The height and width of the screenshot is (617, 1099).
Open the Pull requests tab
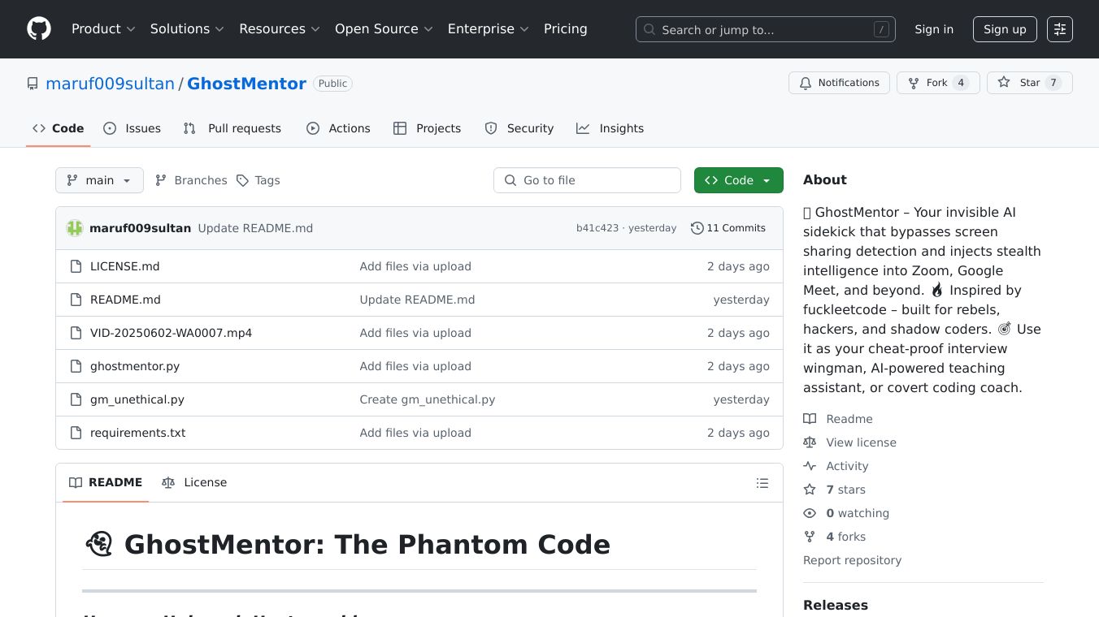tap(232, 128)
